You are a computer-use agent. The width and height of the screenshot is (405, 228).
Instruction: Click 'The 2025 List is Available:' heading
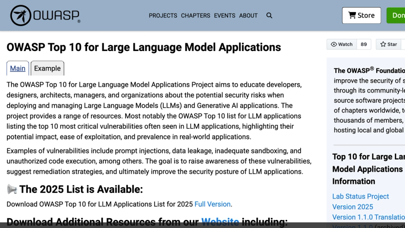[81, 189]
